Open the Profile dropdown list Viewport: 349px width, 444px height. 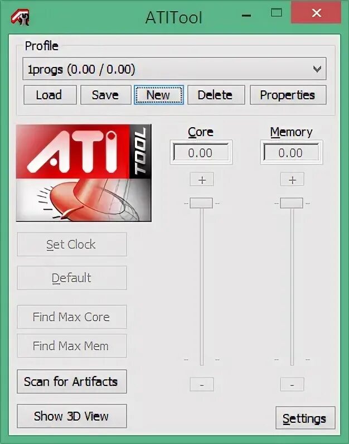tap(174, 69)
